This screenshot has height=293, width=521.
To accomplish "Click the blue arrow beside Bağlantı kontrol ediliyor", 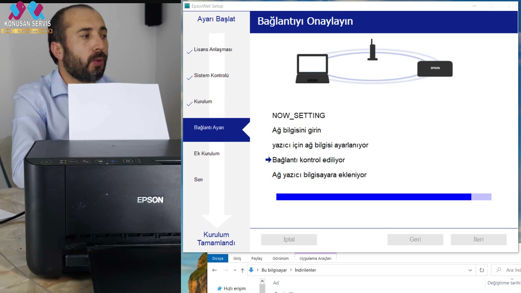I will [268, 160].
